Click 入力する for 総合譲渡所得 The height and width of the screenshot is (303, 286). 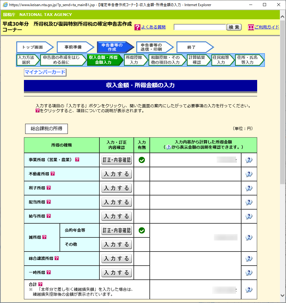pos(117,259)
